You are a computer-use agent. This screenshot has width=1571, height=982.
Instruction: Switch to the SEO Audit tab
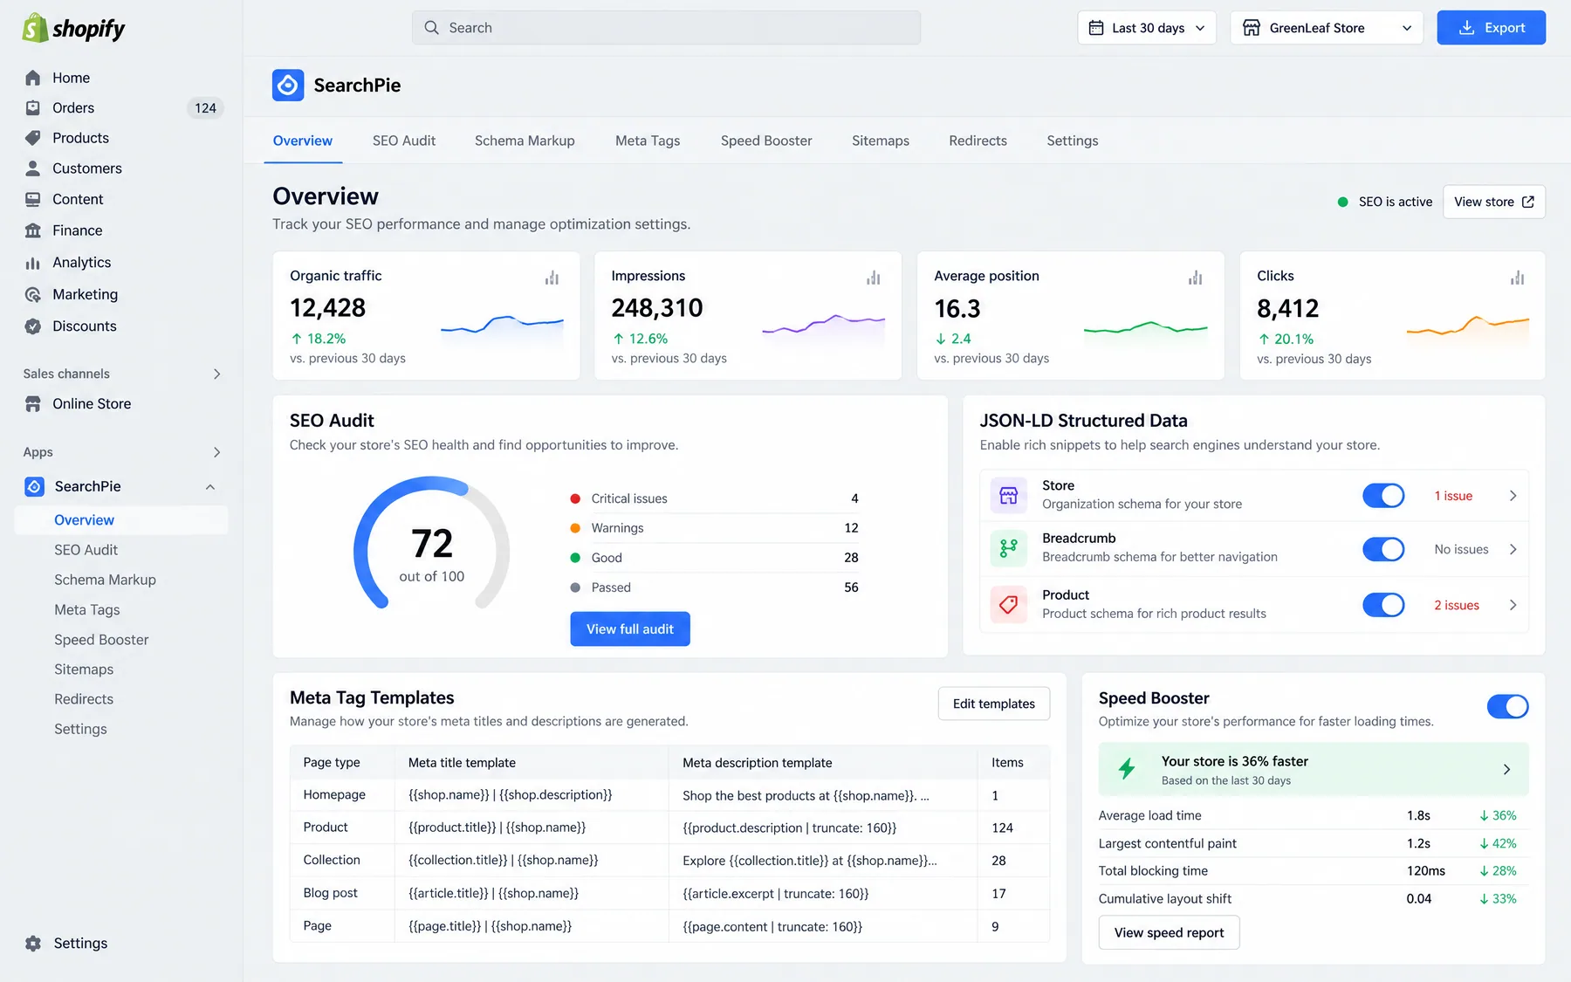coord(404,141)
